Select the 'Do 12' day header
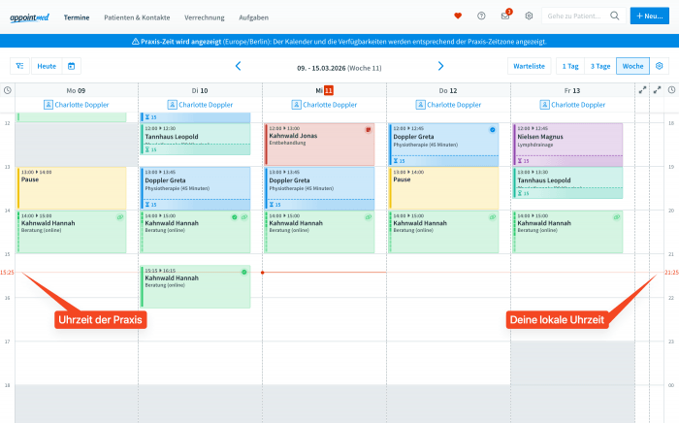Image resolution: width=679 pixels, height=423 pixels. 448,90
